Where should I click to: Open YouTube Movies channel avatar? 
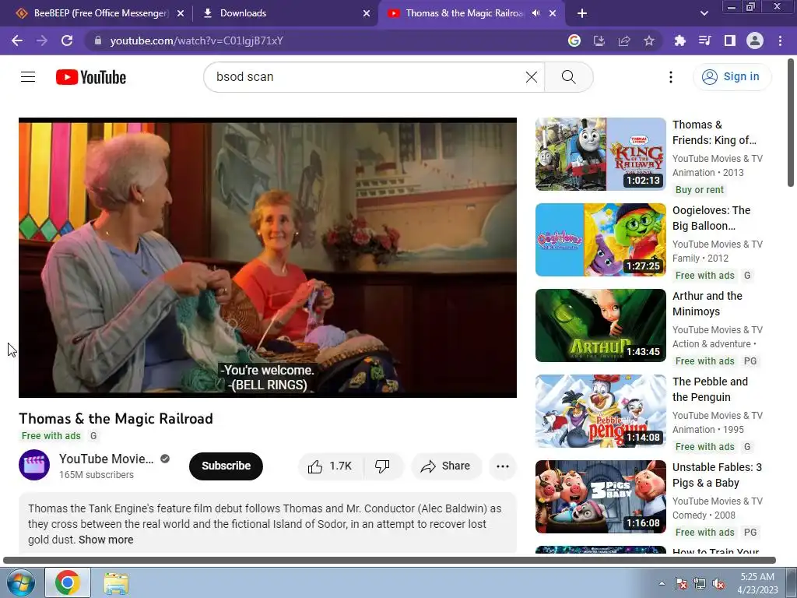coord(34,466)
